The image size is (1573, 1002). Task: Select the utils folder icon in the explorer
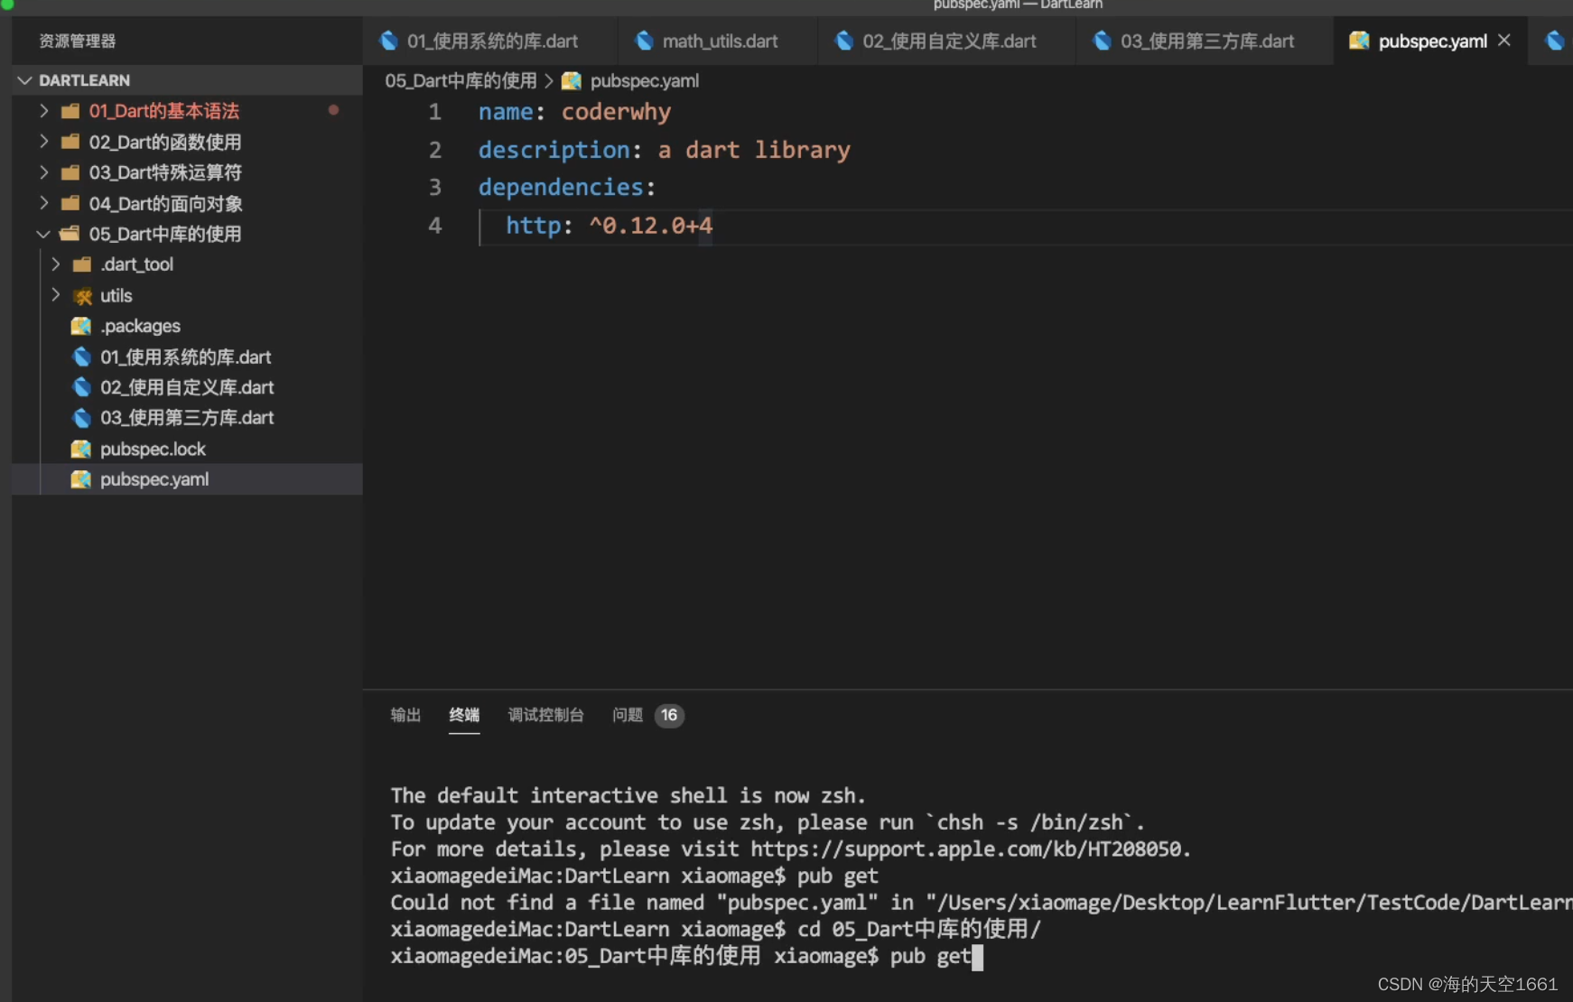tap(81, 295)
